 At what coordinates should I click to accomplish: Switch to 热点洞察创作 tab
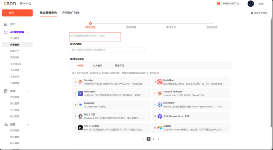tap(48, 13)
